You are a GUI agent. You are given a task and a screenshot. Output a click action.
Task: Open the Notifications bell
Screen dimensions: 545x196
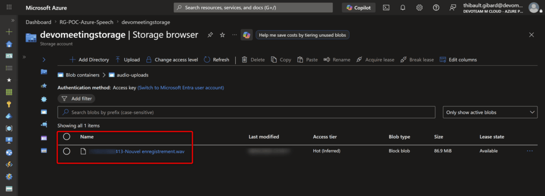point(403,7)
